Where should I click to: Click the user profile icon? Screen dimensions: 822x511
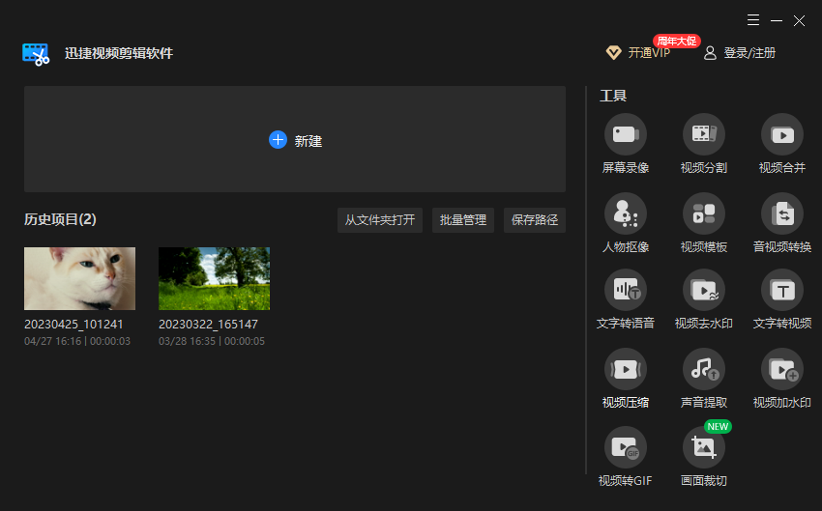[x=710, y=53]
